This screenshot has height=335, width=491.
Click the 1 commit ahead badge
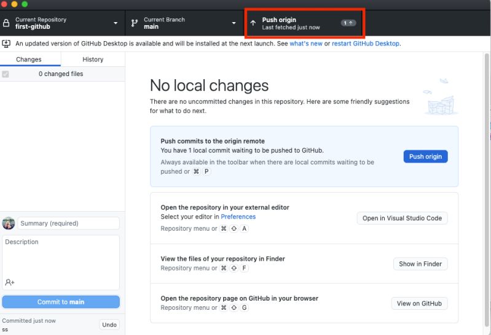pos(348,23)
